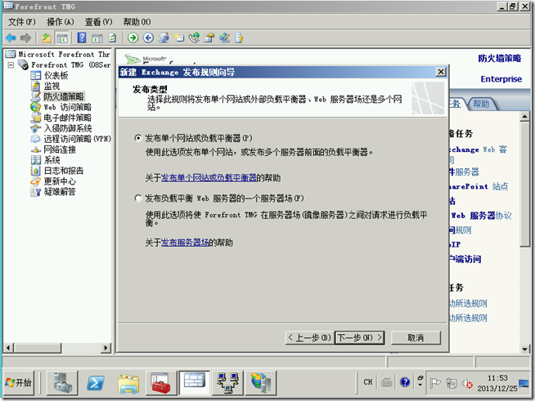Open the 文件(F) menu
The width and height of the screenshot is (535, 401).
click(21, 22)
